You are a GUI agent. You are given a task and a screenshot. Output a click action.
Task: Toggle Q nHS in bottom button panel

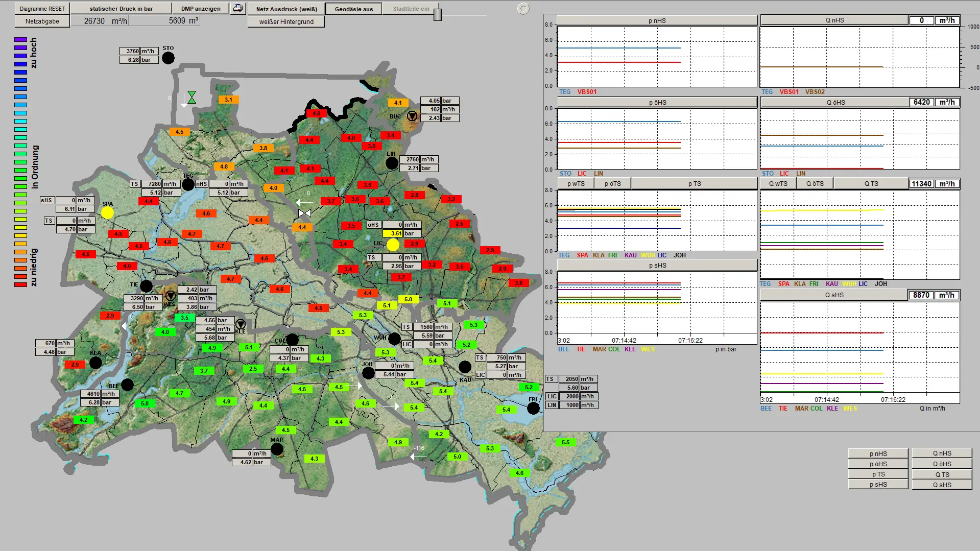tap(942, 453)
